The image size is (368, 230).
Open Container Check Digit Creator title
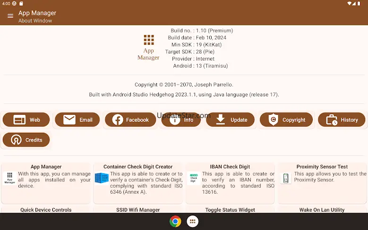click(x=138, y=167)
